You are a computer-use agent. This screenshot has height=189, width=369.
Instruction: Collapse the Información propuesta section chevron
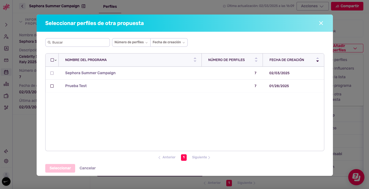coord(21,22)
